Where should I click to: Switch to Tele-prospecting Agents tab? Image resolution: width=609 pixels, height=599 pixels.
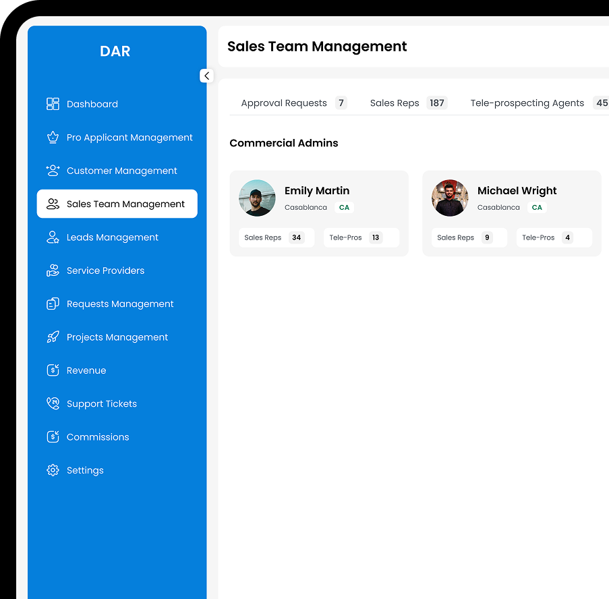coord(539,103)
